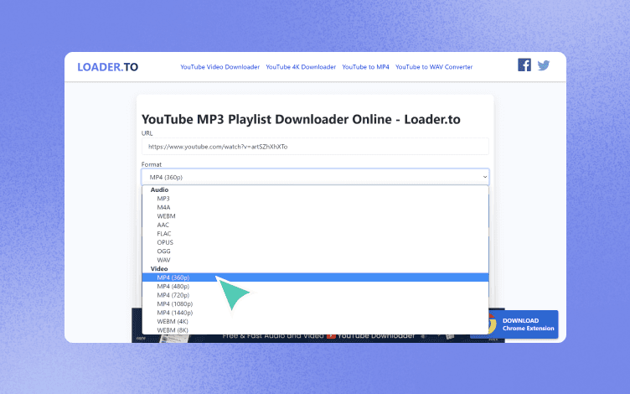Choose WEBM under the Audio group
Viewport: 630px width, 394px height.
point(315,216)
